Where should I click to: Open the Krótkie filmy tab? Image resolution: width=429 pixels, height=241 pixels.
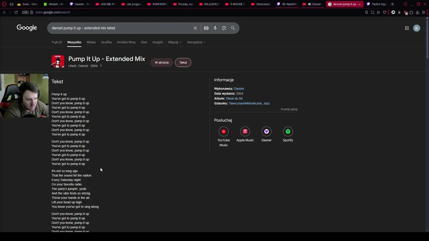[x=126, y=42]
